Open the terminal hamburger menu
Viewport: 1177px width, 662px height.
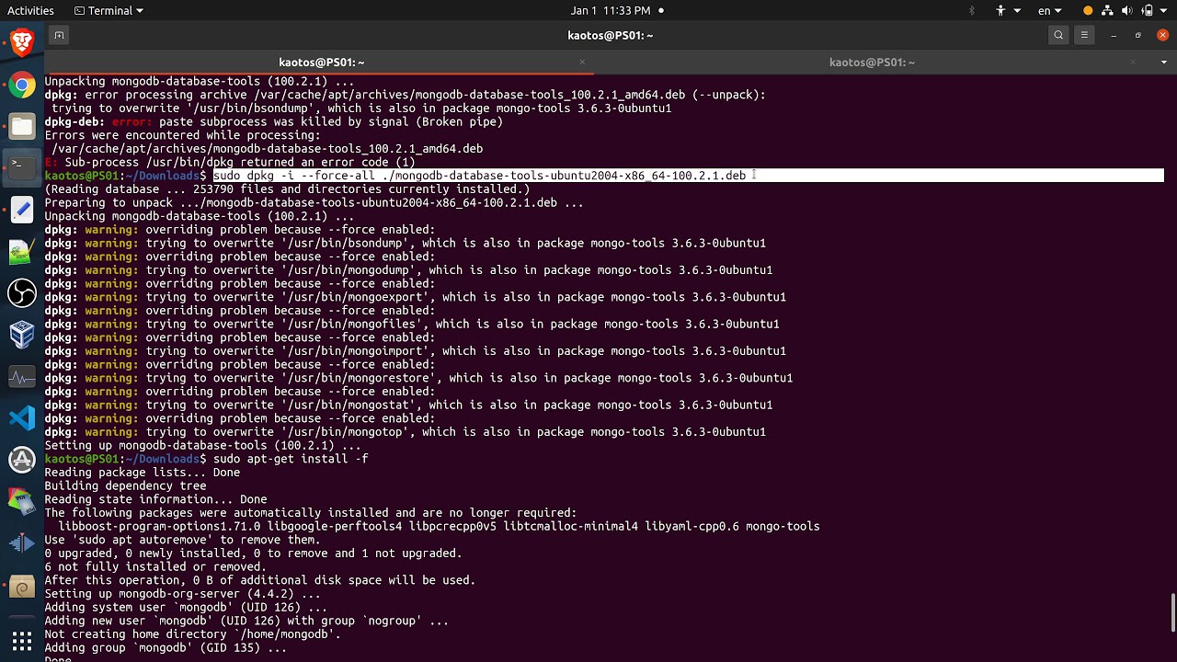coord(1084,35)
